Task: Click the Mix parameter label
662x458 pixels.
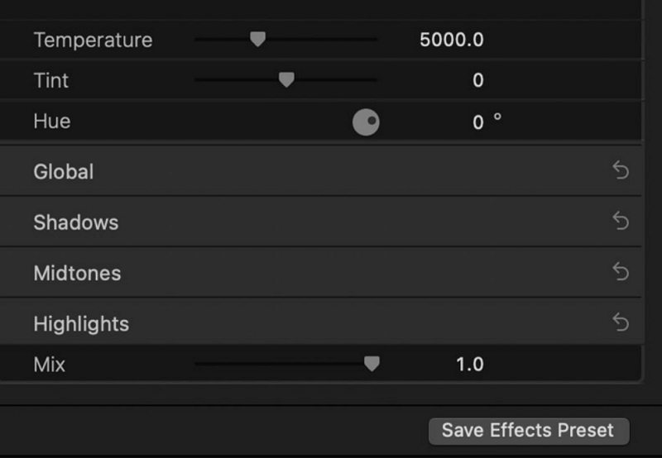Action: [x=49, y=364]
